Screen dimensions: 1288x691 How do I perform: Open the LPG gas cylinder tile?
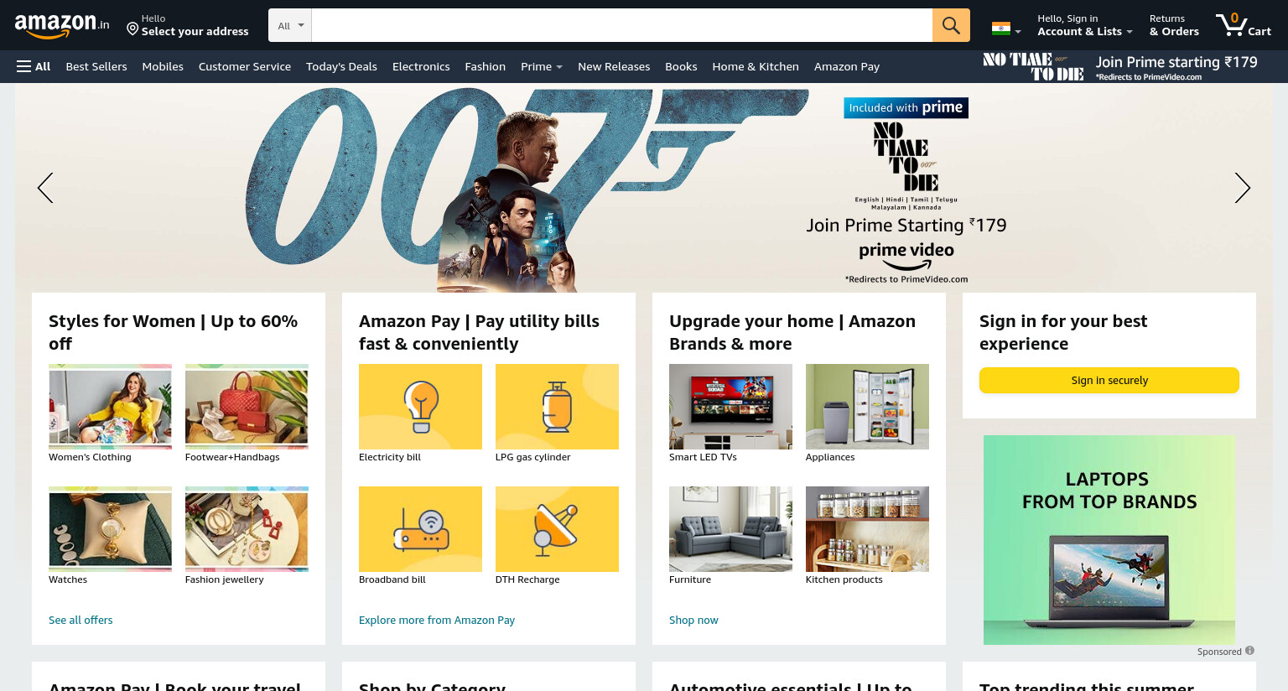557,407
